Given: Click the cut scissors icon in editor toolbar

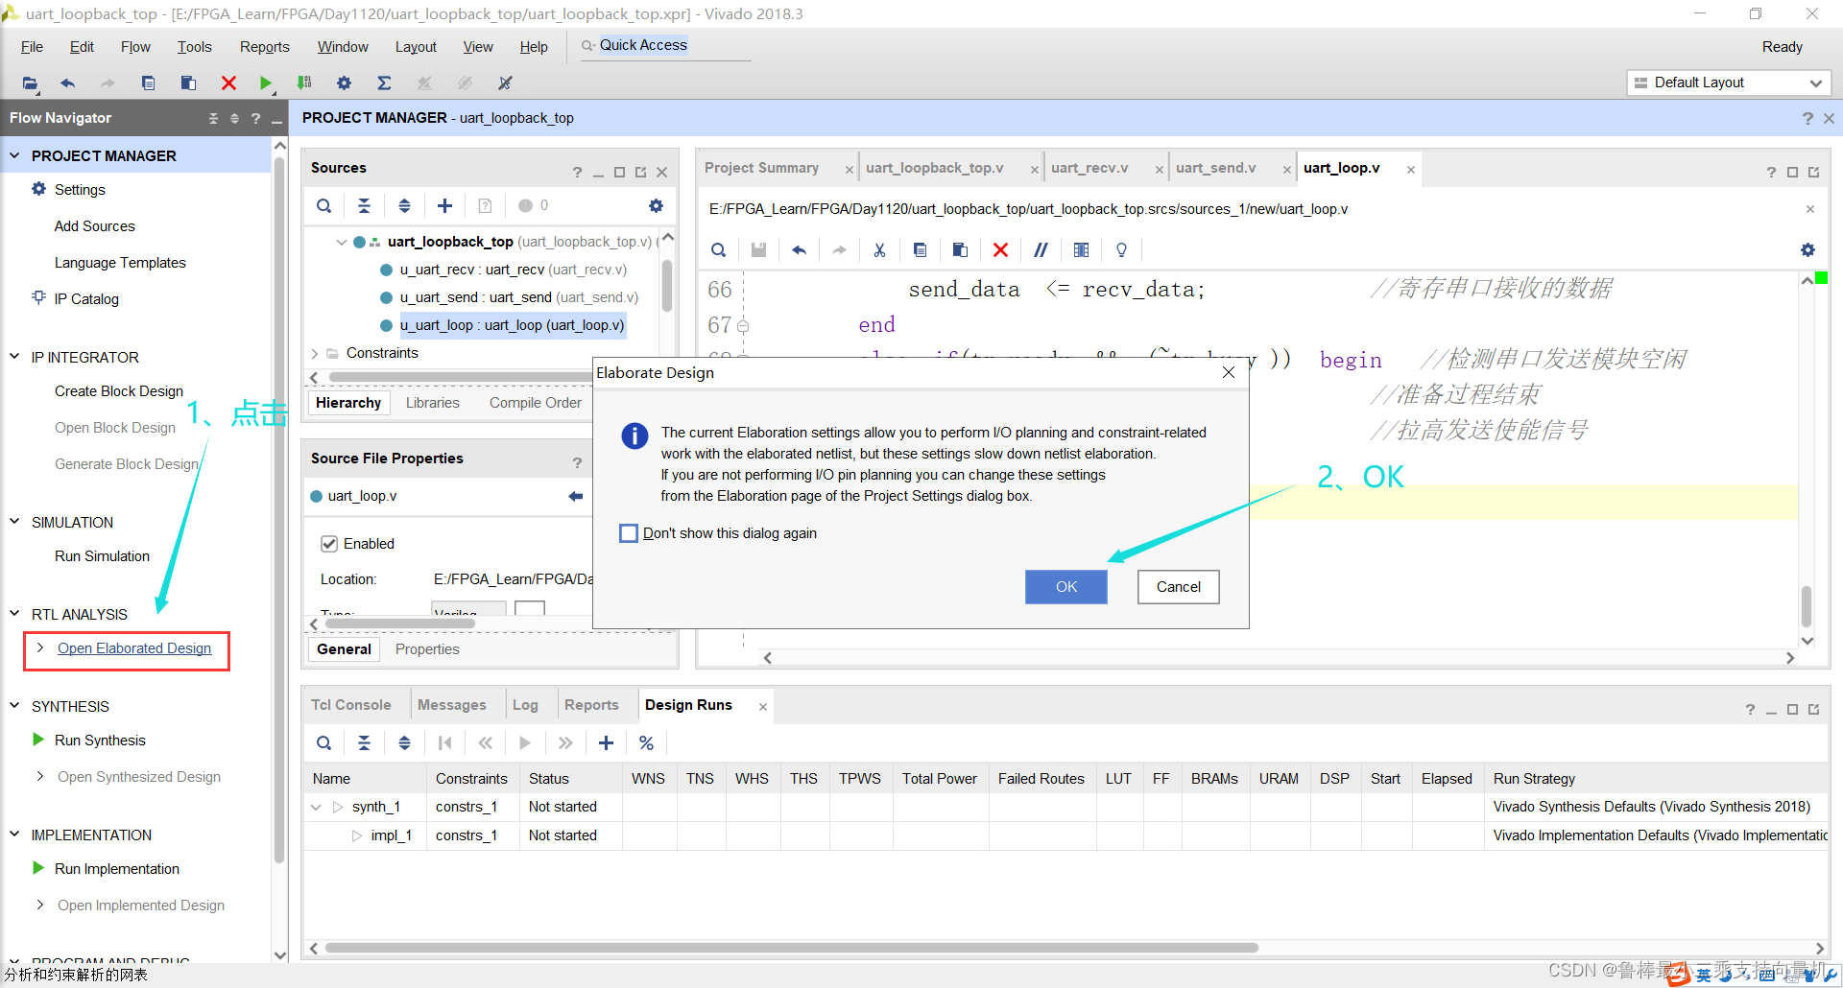Looking at the screenshot, I should point(879,249).
